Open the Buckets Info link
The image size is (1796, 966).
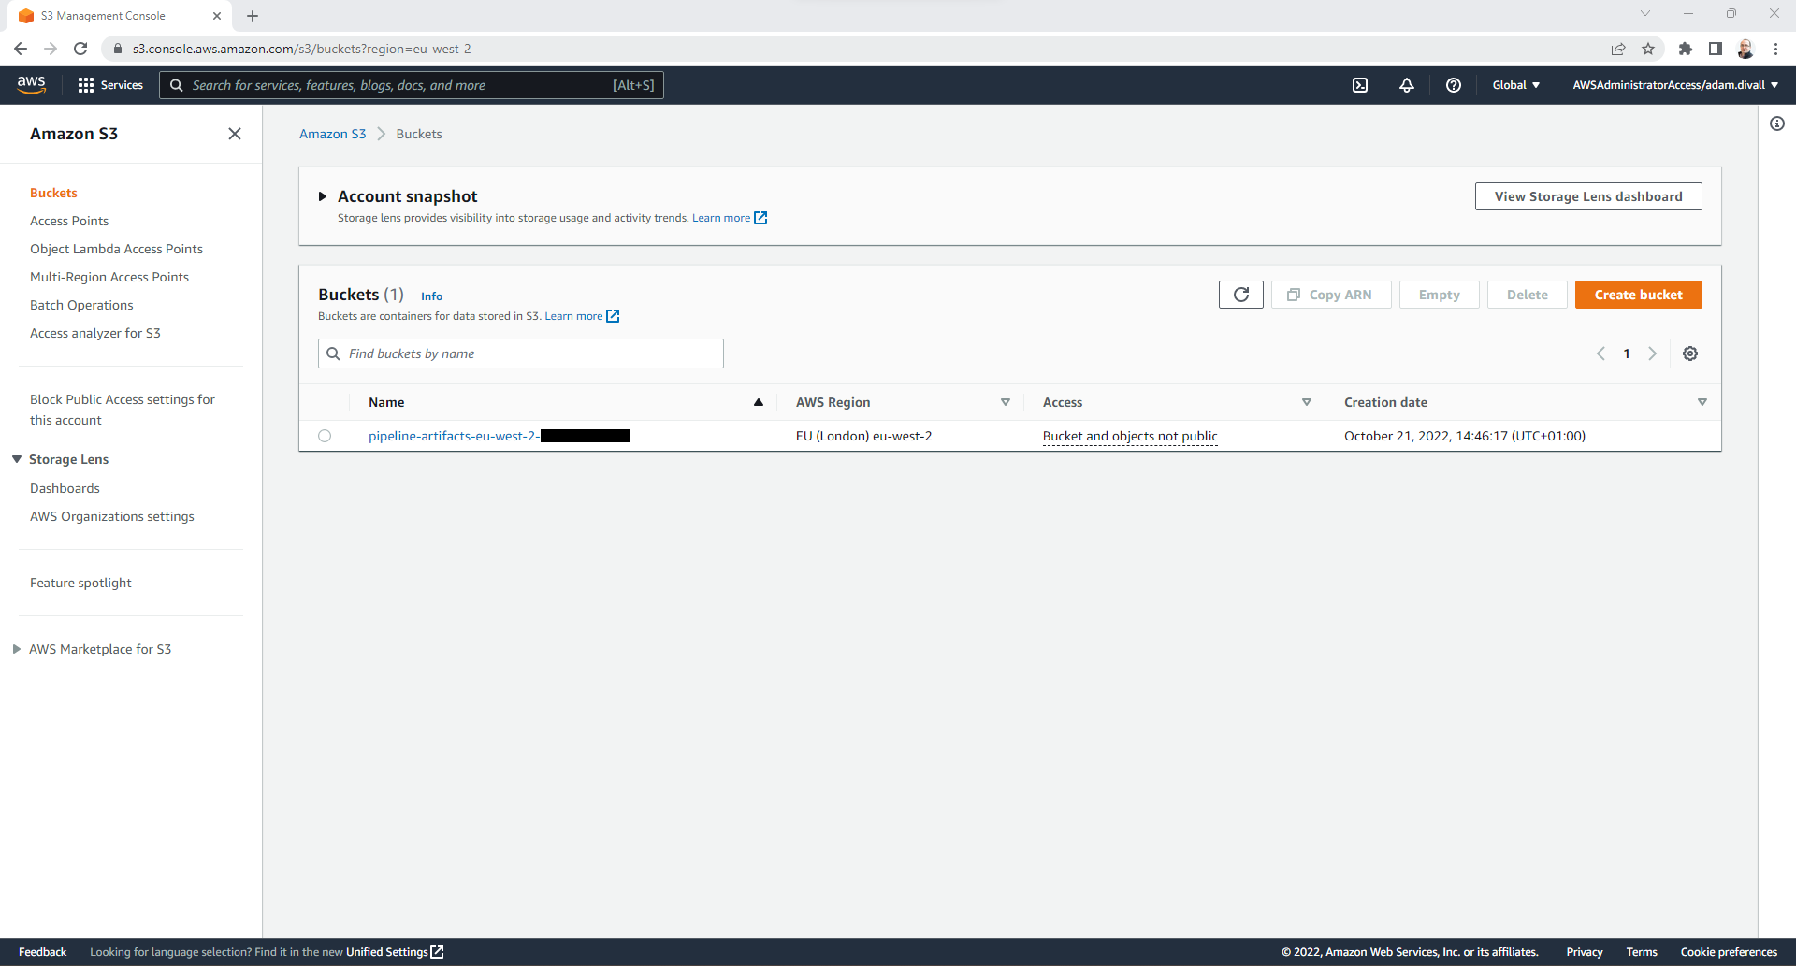(431, 296)
